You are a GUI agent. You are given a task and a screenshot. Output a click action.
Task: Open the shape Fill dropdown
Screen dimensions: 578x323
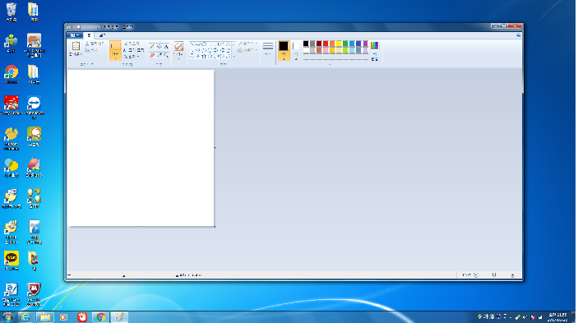click(x=247, y=50)
